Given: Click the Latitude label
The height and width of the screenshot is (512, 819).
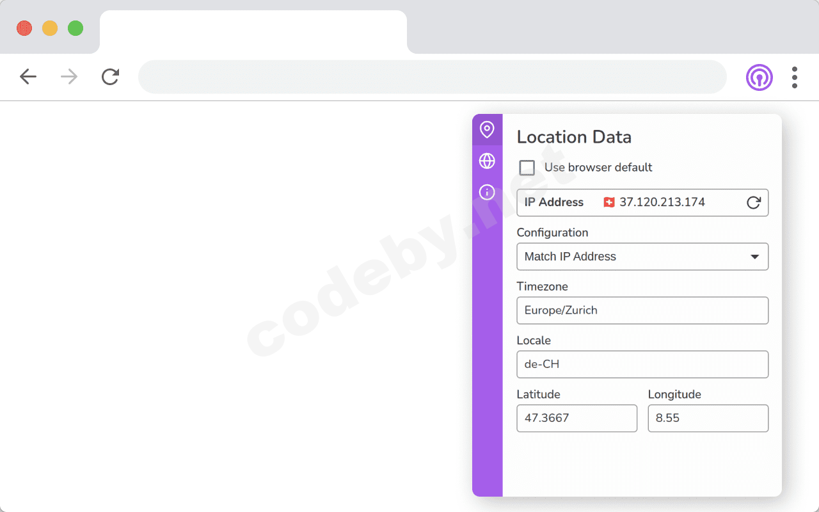Looking at the screenshot, I should pyautogui.click(x=538, y=394).
